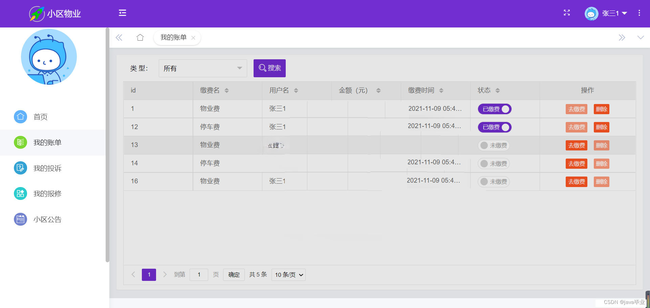Close the 我的账单 tab

point(193,38)
